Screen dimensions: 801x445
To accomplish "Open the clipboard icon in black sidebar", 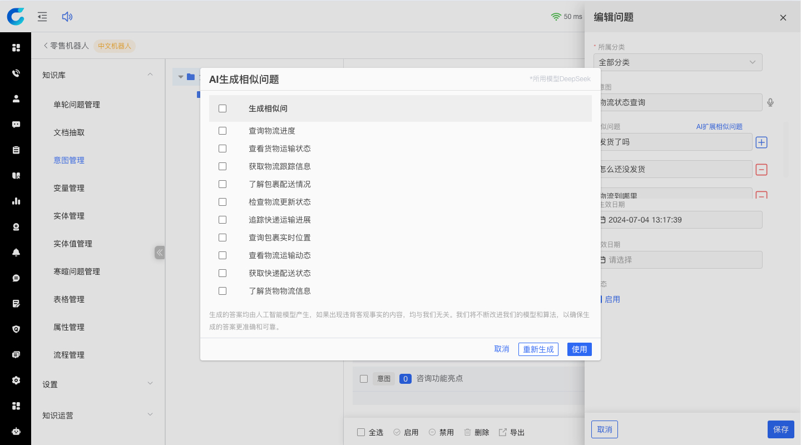I will point(16,150).
